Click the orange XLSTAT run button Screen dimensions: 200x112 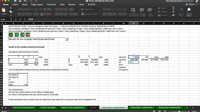pyautogui.click(x=11, y=35)
